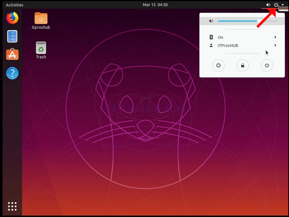Screen dimensions: 289x217
Task: Open the power off button in menu
Action: [x=267, y=65]
